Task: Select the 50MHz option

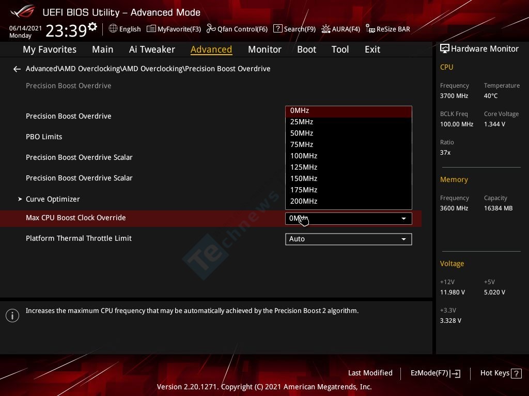Action: pyautogui.click(x=349, y=134)
